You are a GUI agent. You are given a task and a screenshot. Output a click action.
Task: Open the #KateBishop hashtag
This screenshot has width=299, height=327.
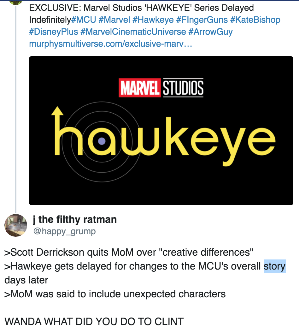click(255, 20)
